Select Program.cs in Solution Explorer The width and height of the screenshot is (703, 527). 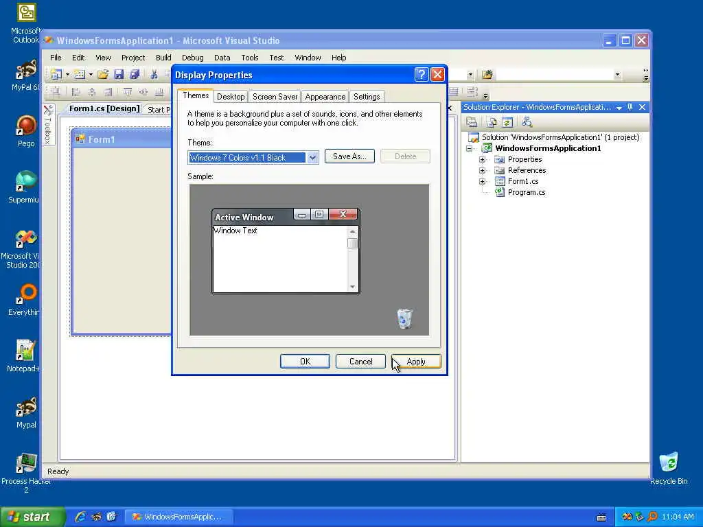pyautogui.click(x=527, y=192)
